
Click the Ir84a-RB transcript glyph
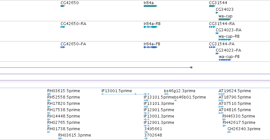(150, 27)
